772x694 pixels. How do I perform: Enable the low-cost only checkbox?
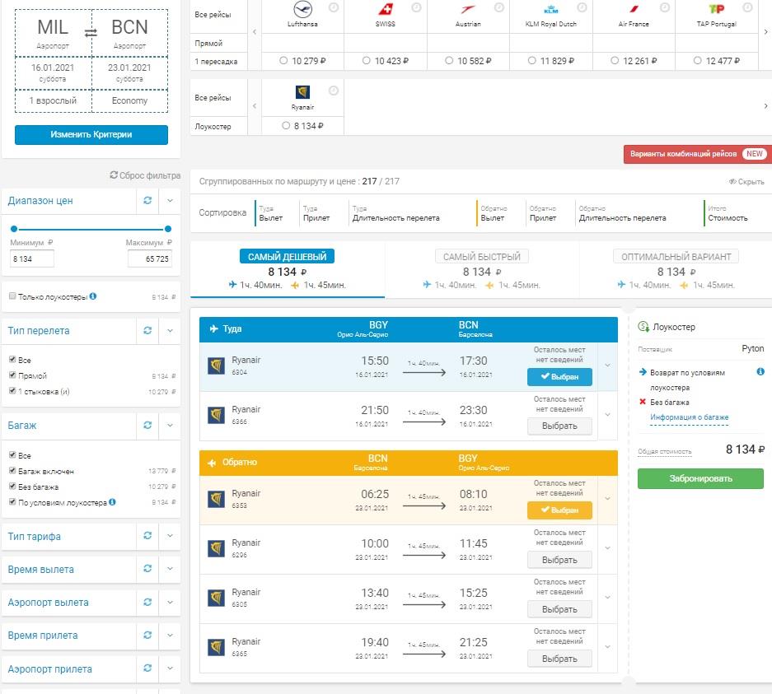(x=12, y=296)
